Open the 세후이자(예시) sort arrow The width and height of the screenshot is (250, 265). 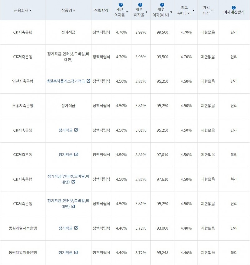[171, 11]
